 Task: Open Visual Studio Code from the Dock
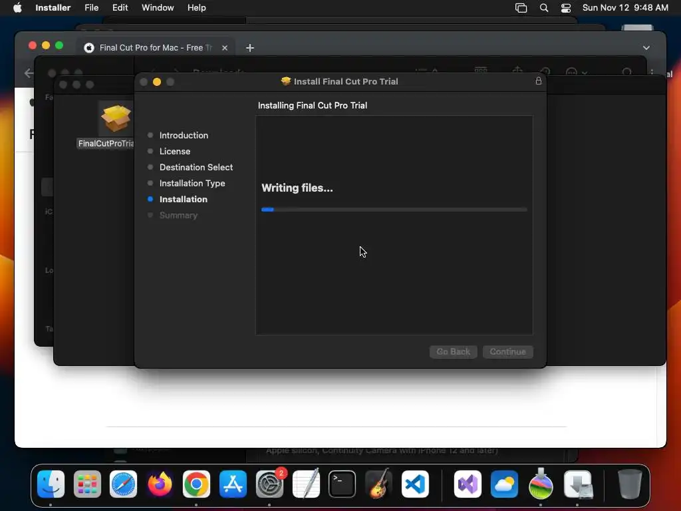click(x=415, y=484)
